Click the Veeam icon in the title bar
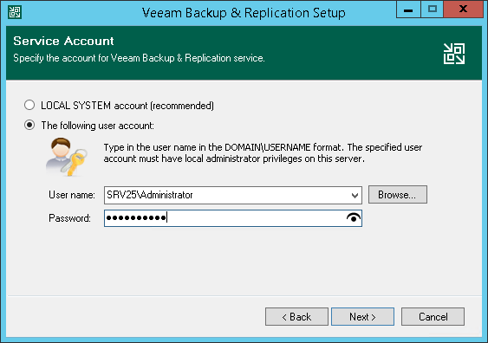Screen dimensions: 488x343 click(x=15, y=12)
